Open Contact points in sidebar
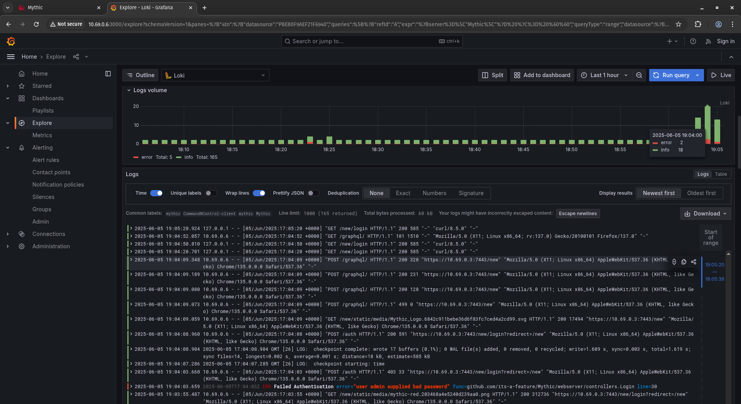 [x=51, y=172]
